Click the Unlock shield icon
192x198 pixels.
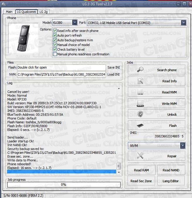pos(140,114)
